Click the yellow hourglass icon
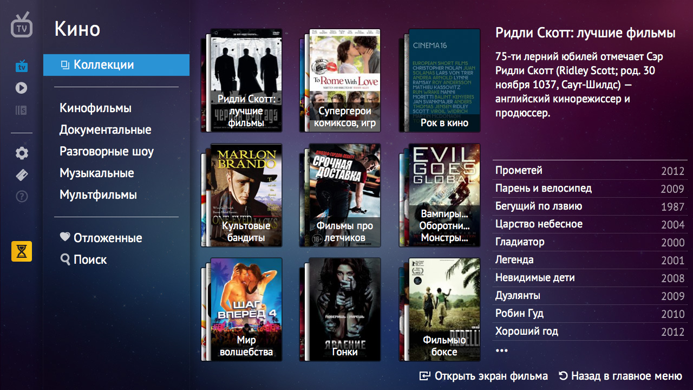693x390 pixels. [22, 251]
